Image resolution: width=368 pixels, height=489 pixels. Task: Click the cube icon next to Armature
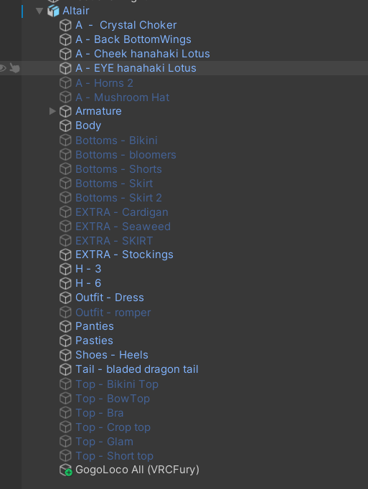(65, 111)
